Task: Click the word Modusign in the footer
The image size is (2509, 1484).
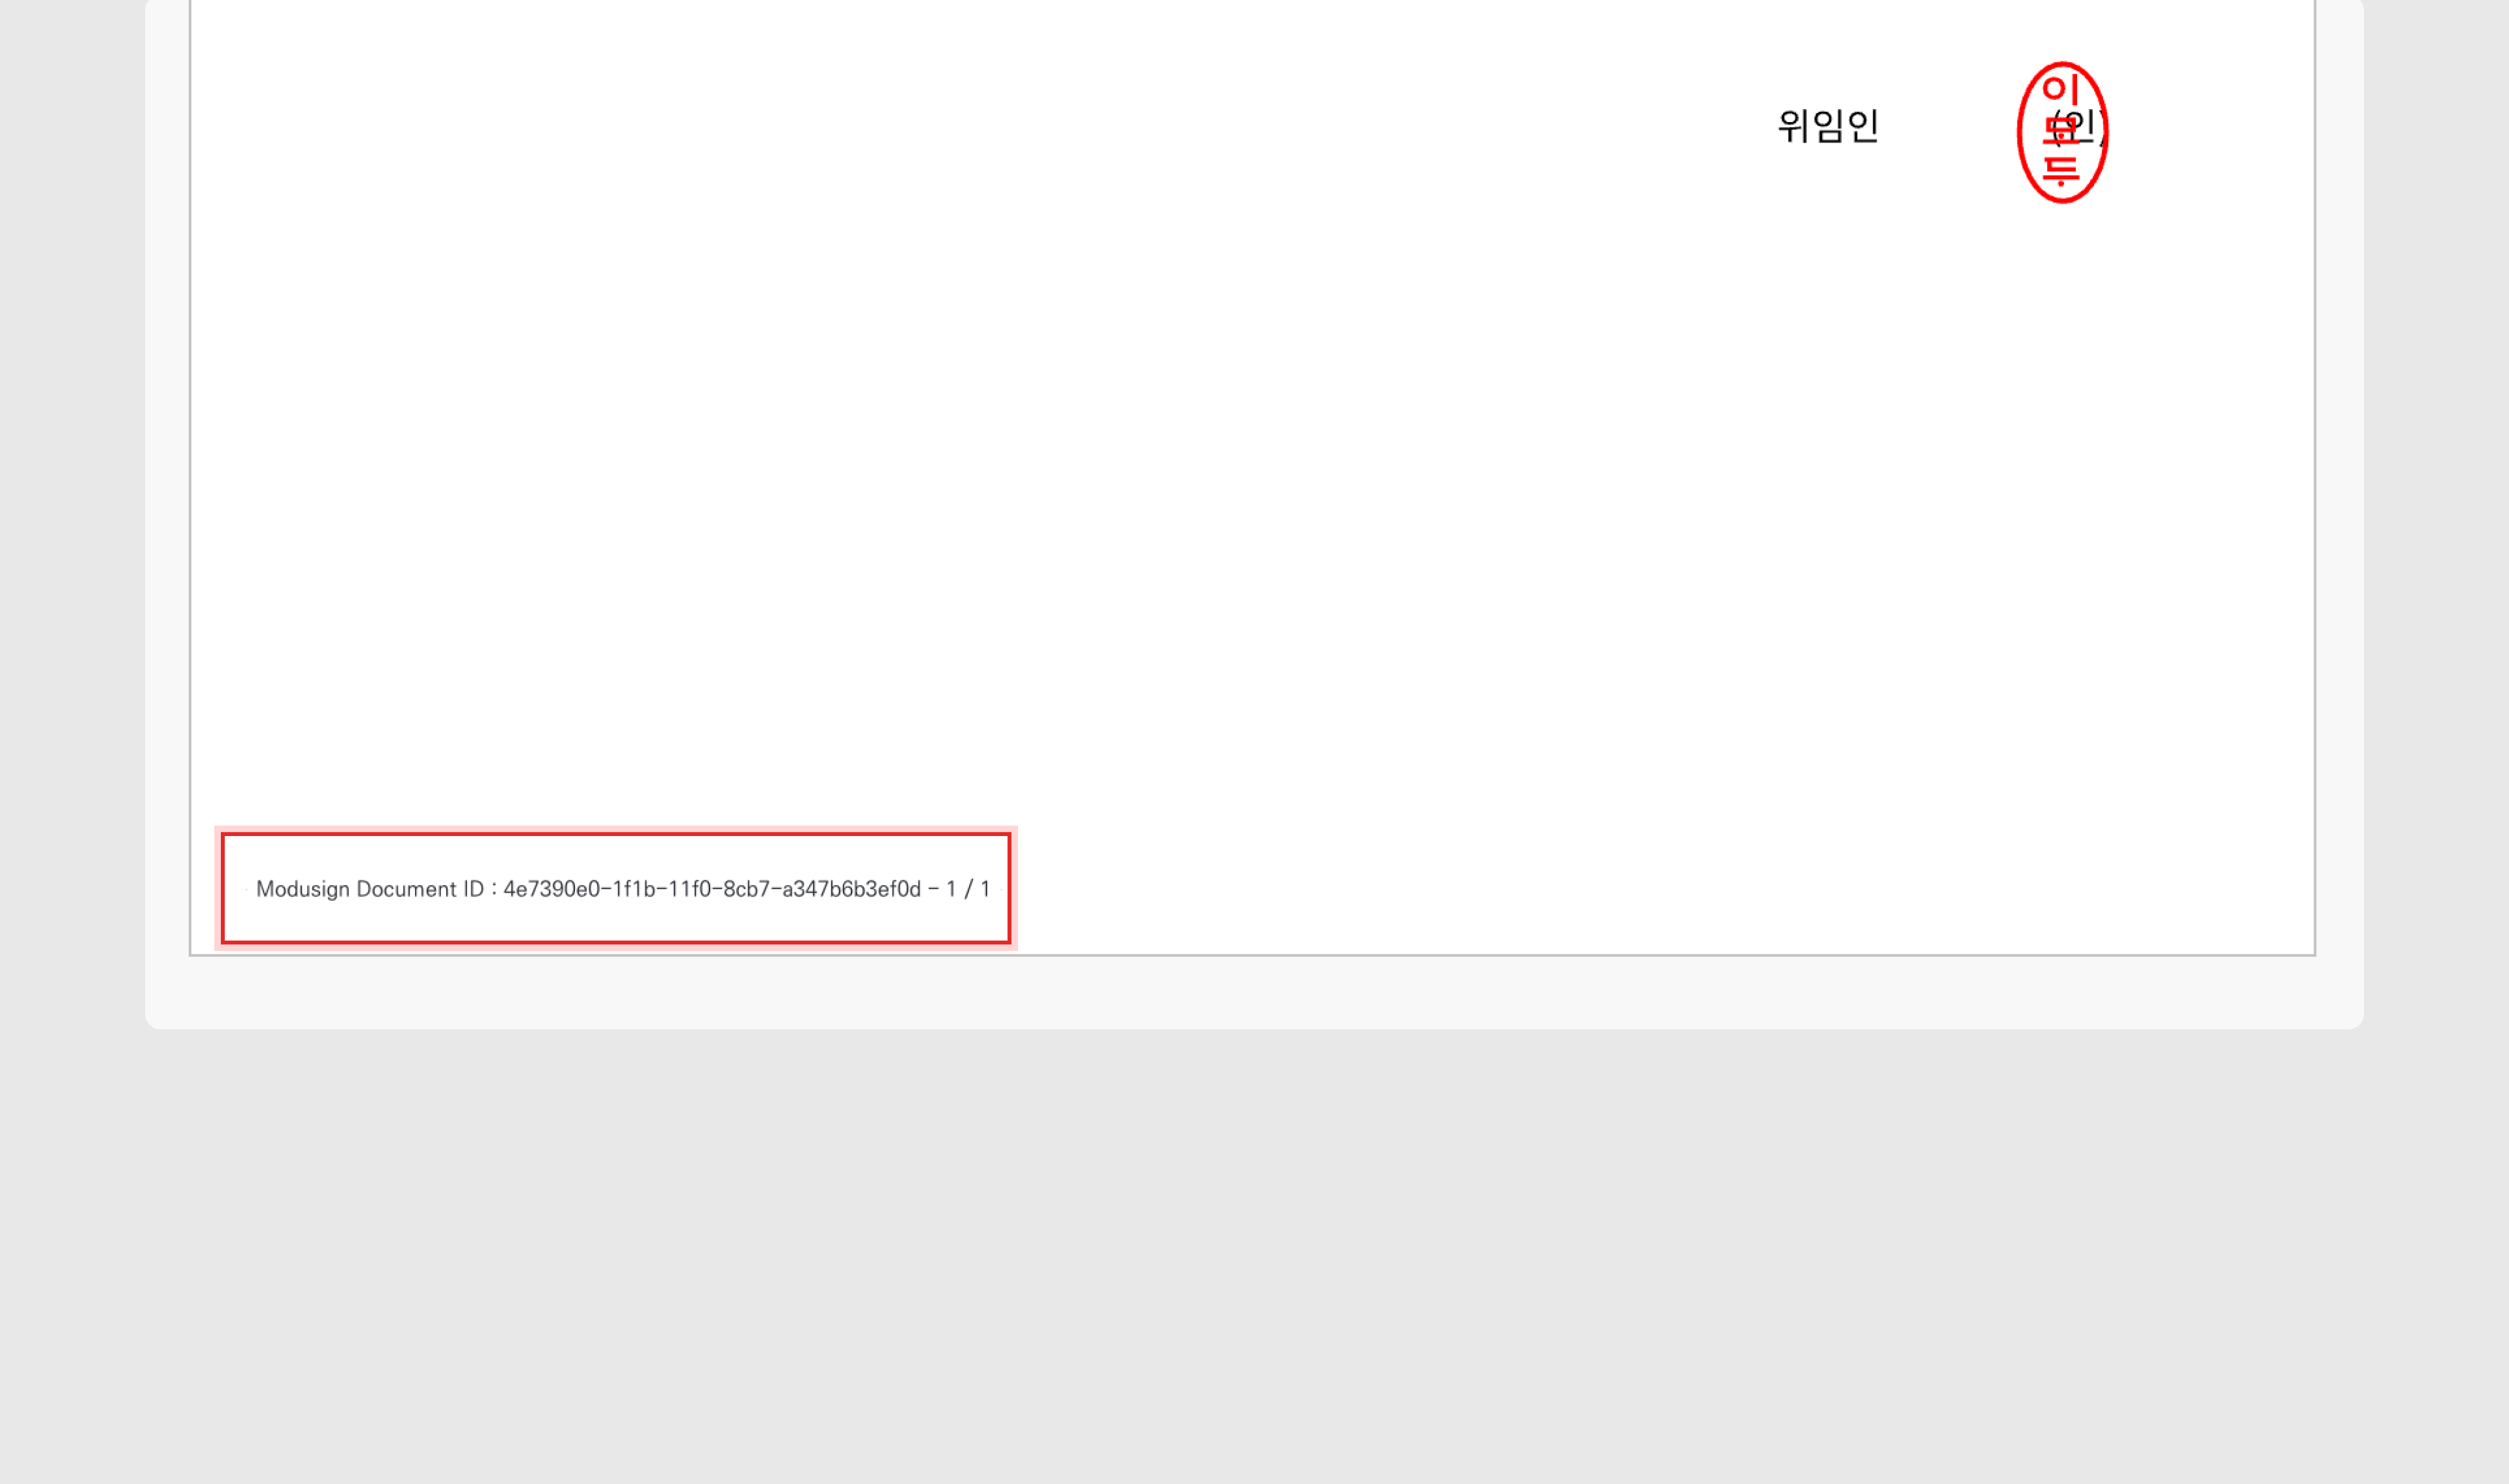Action: pyautogui.click(x=303, y=889)
